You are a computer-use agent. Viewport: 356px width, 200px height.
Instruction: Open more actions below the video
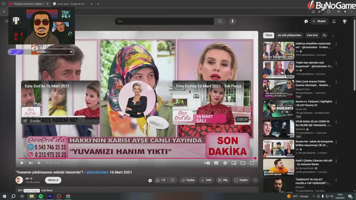[x=255, y=180]
